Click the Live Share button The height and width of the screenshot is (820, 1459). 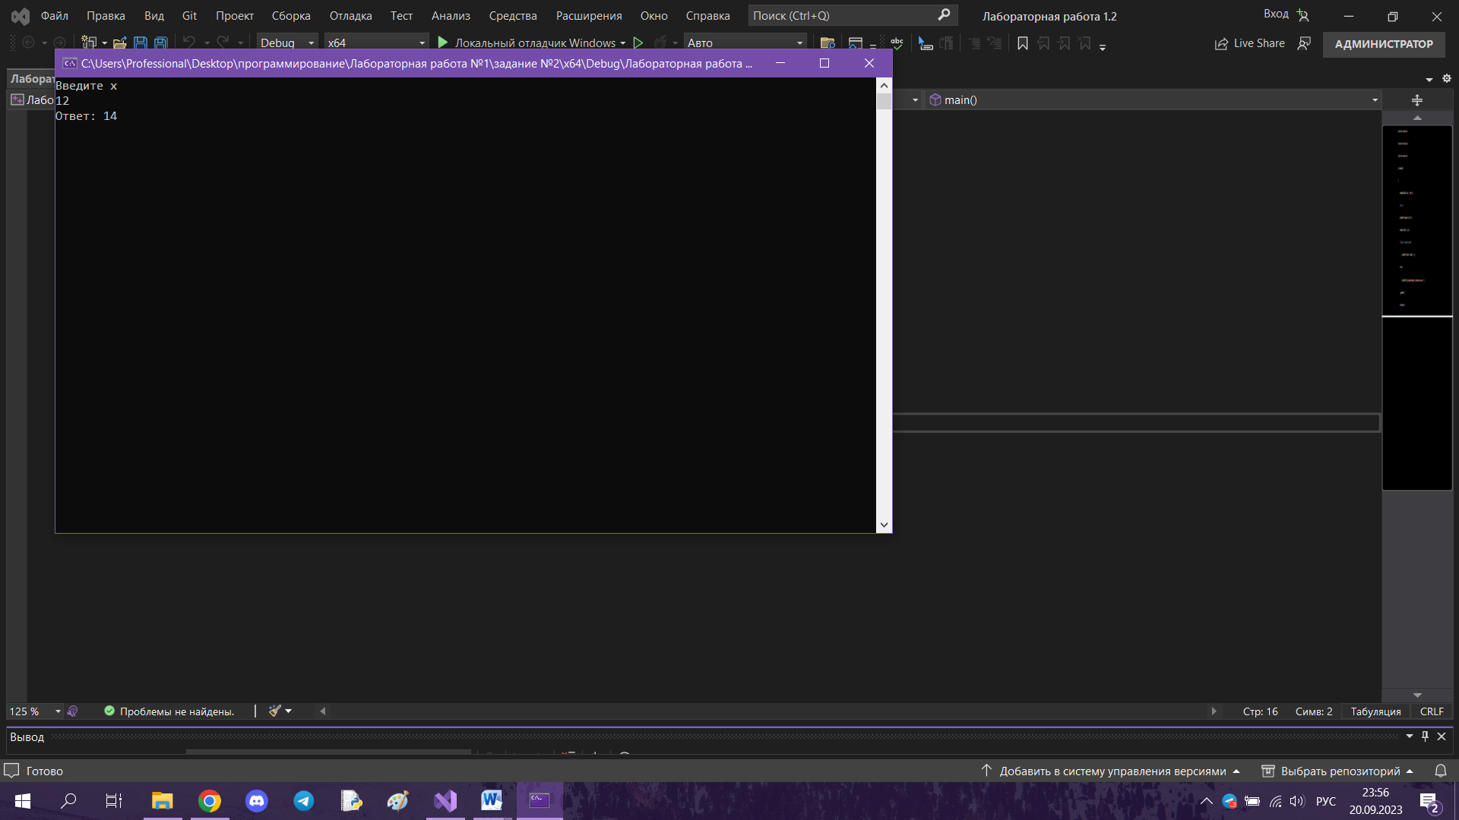(1250, 43)
